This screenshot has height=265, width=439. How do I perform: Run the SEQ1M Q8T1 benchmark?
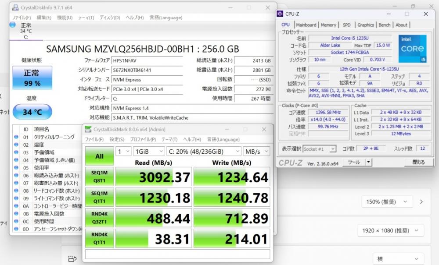pyautogui.click(x=99, y=177)
